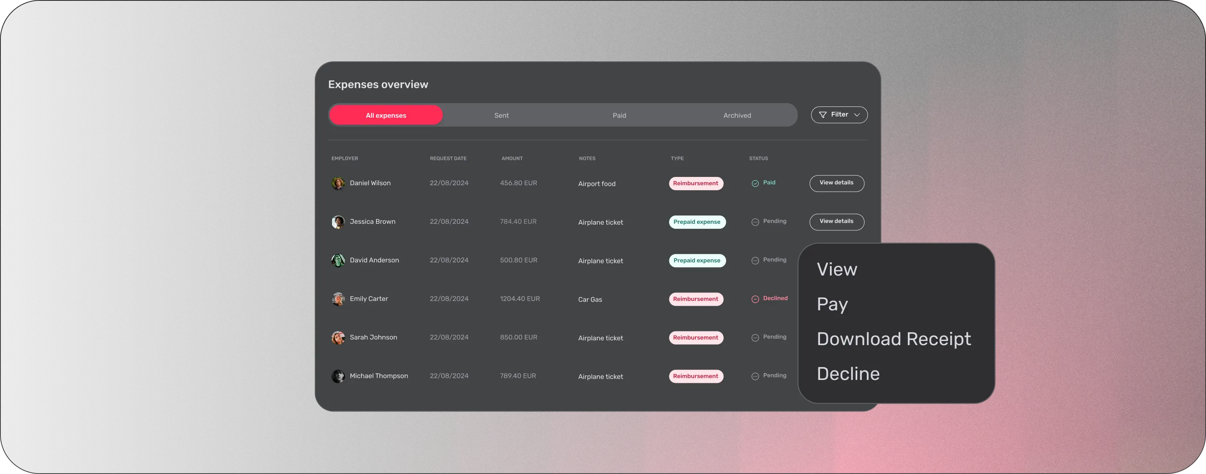Click David Anderson's green avatar
The width and height of the screenshot is (1206, 474).
coord(338,261)
